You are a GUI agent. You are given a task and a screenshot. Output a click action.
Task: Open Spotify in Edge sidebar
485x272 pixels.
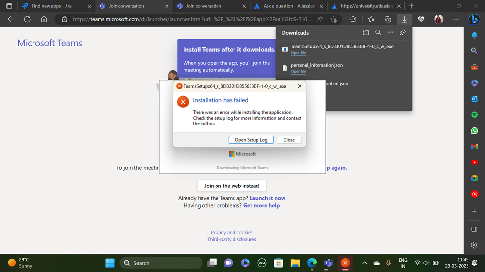(x=474, y=115)
